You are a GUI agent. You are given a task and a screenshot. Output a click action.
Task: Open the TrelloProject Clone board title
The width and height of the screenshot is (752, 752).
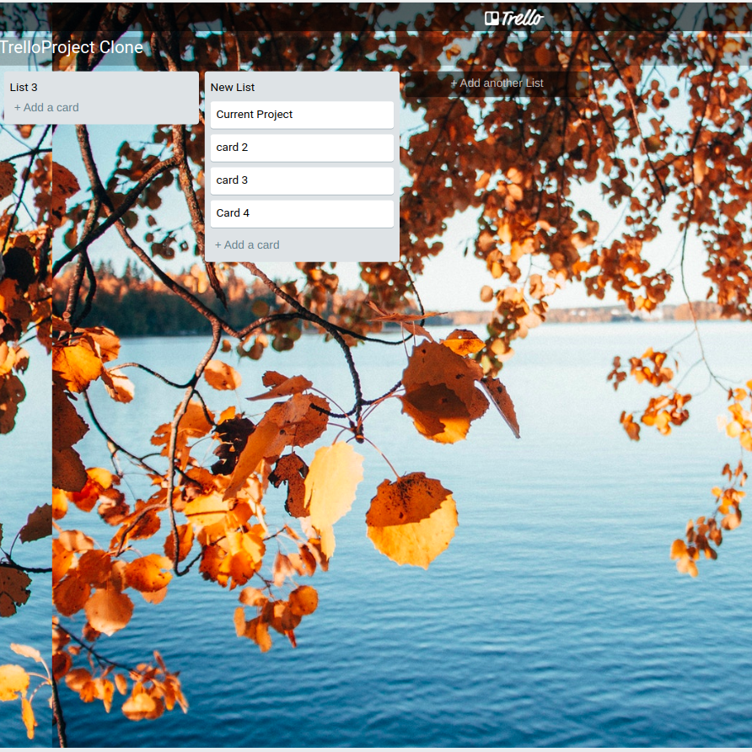pos(72,48)
